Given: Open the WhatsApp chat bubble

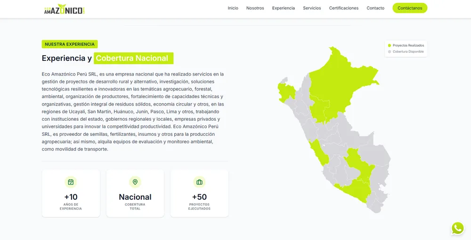Looking at the screenshot, I should [x=457, y=228].
